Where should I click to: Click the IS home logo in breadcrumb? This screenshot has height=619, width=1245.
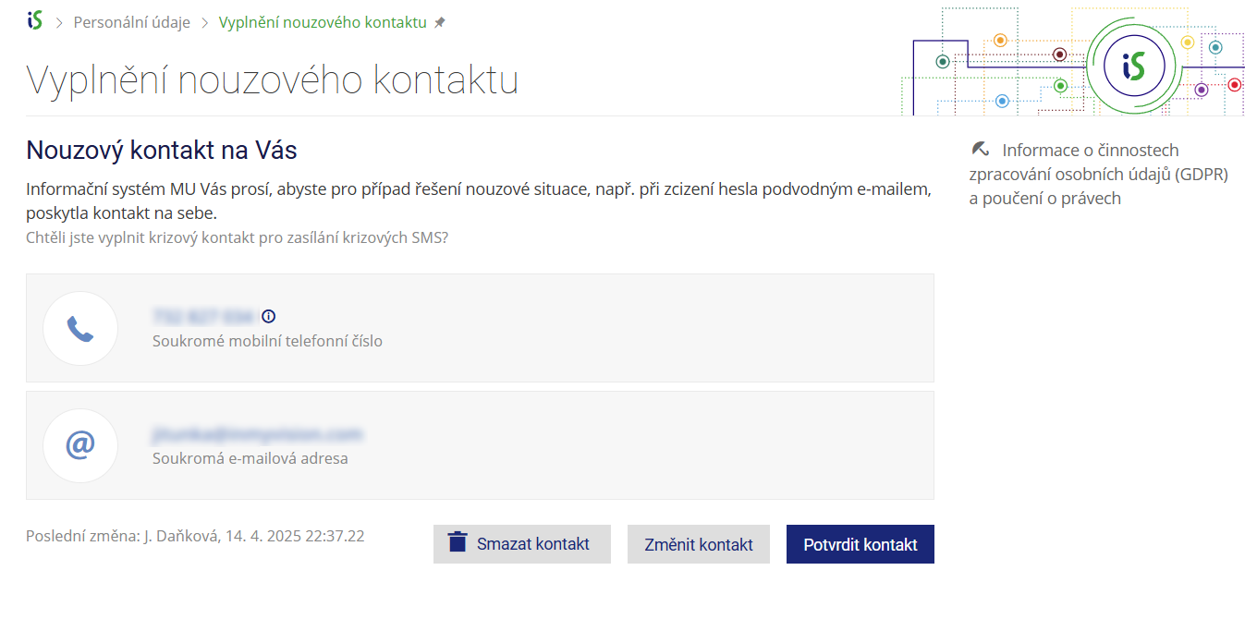35,20
